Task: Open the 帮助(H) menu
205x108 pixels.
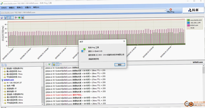Action: point(36,7)
